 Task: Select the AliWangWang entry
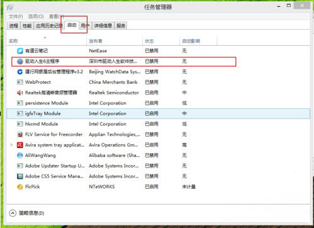(40, 156)
